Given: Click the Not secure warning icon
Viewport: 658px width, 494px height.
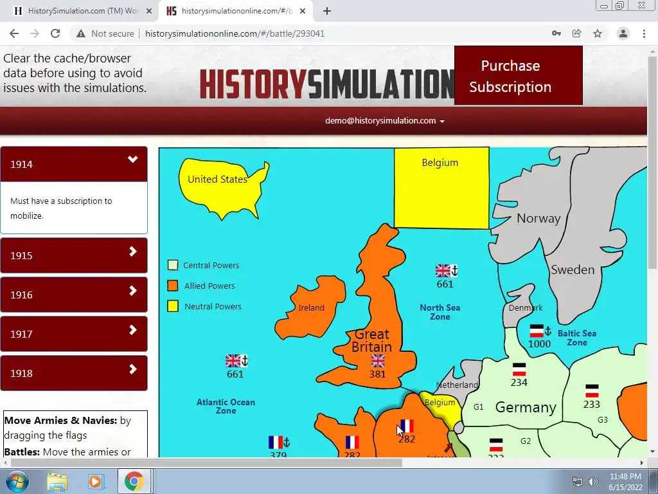Looking at the screenshot, I should pos(81,33).
